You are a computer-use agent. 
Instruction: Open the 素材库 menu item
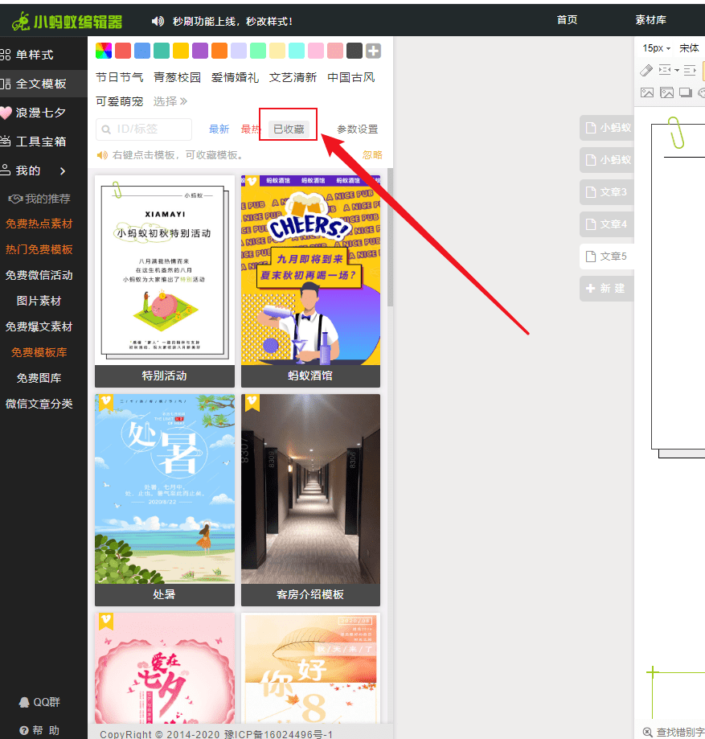click(x=650, y=20)
